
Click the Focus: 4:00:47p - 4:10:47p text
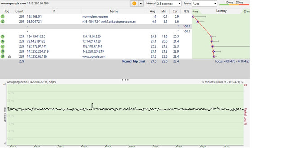point(232,61)
